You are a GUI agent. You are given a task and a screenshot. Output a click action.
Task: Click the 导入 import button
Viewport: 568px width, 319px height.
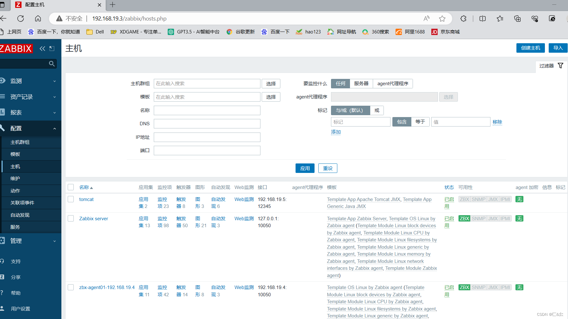coord(558,48)
